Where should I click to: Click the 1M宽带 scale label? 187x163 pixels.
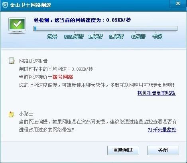96,36
